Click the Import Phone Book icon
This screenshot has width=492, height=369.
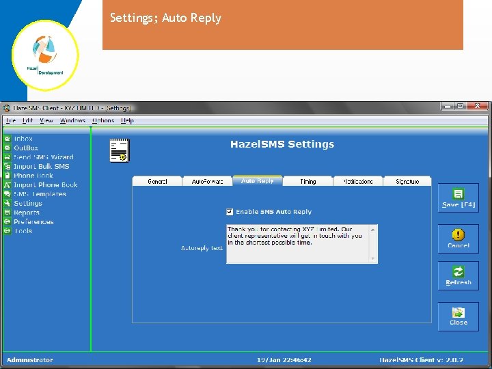(x=8, y=184)
